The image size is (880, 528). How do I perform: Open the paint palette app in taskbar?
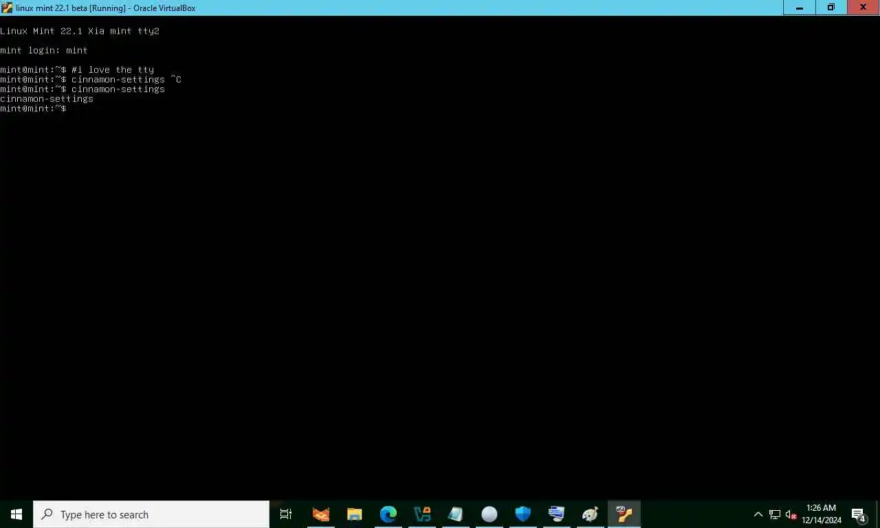tap(591, 514)
